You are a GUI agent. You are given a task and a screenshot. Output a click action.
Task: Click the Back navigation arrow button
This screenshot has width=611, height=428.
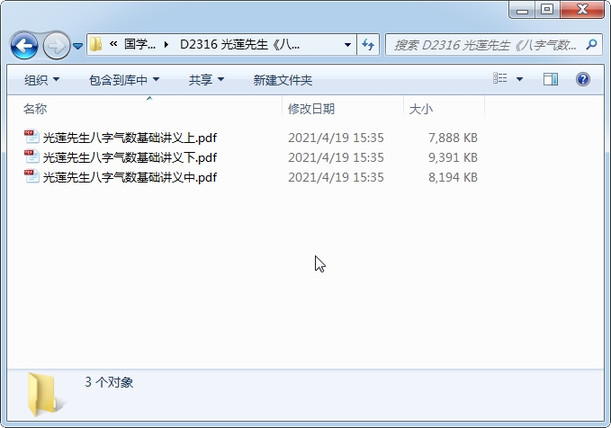[24, 46]
